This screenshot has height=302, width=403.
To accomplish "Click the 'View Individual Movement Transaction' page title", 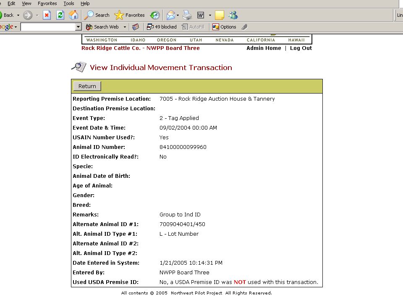I will tap(161, 68).
